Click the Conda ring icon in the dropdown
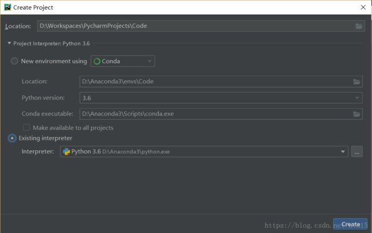 tap(97, 61)
